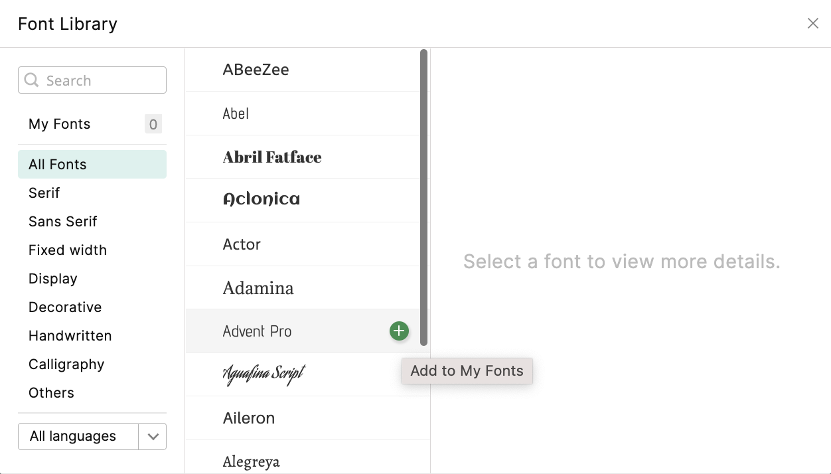Choose the Fixed width category
Image resolution: width=831 pixels, height=474 pixels.
(x=68, y=250)
